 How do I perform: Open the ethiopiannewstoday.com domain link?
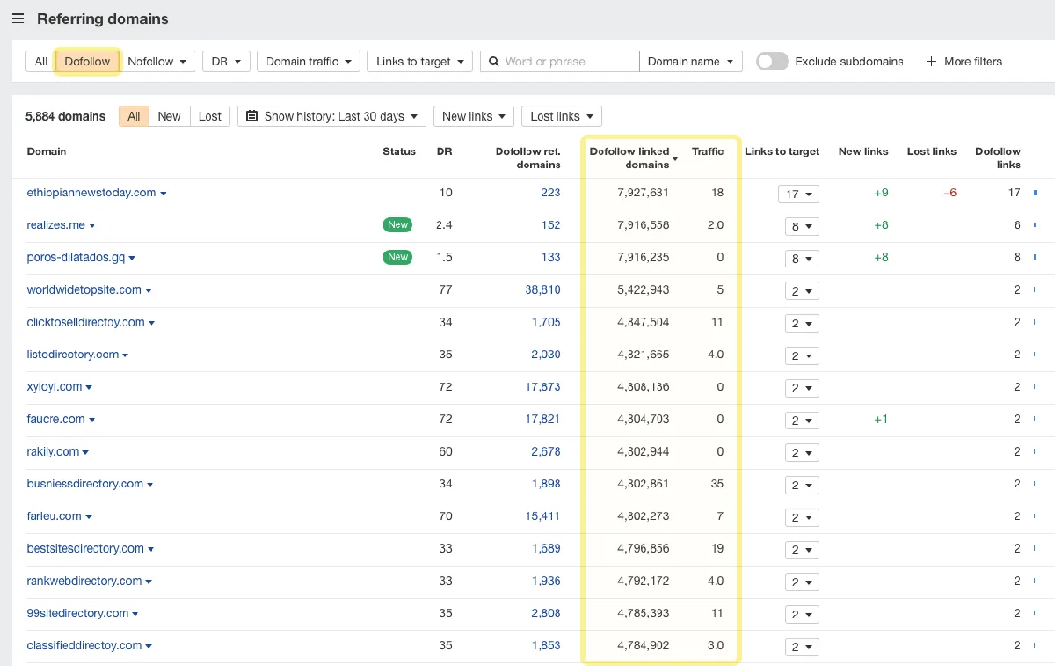91,193
